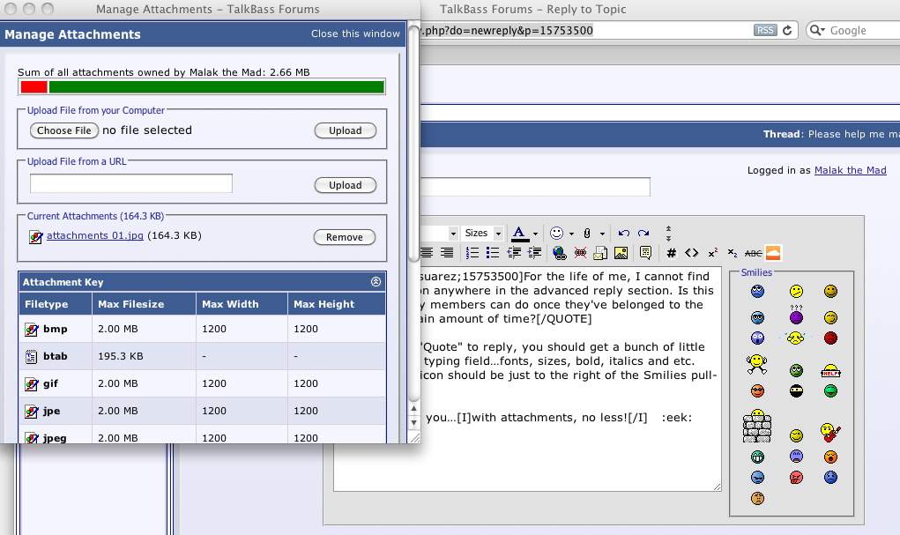900x535 pixels.
Task: Click the btab filetype icon
Action: (32, 356)
